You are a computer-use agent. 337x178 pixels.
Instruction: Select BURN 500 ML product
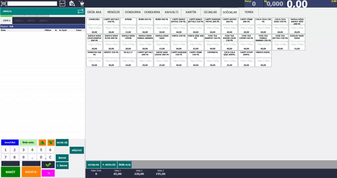click(162, 26)
